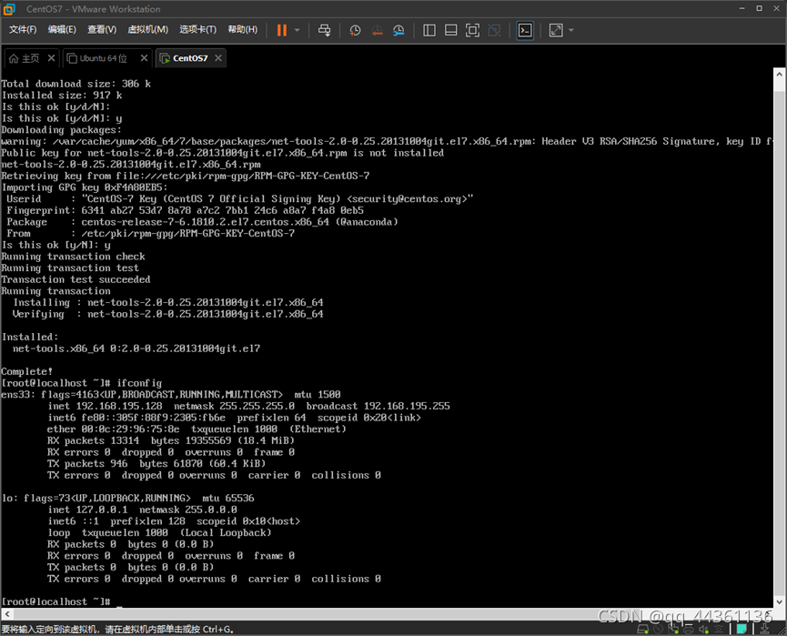This screenshot has height=636, width=787.
Task: Click the "inet 192.168.195.128" address text
Action: 105,406
